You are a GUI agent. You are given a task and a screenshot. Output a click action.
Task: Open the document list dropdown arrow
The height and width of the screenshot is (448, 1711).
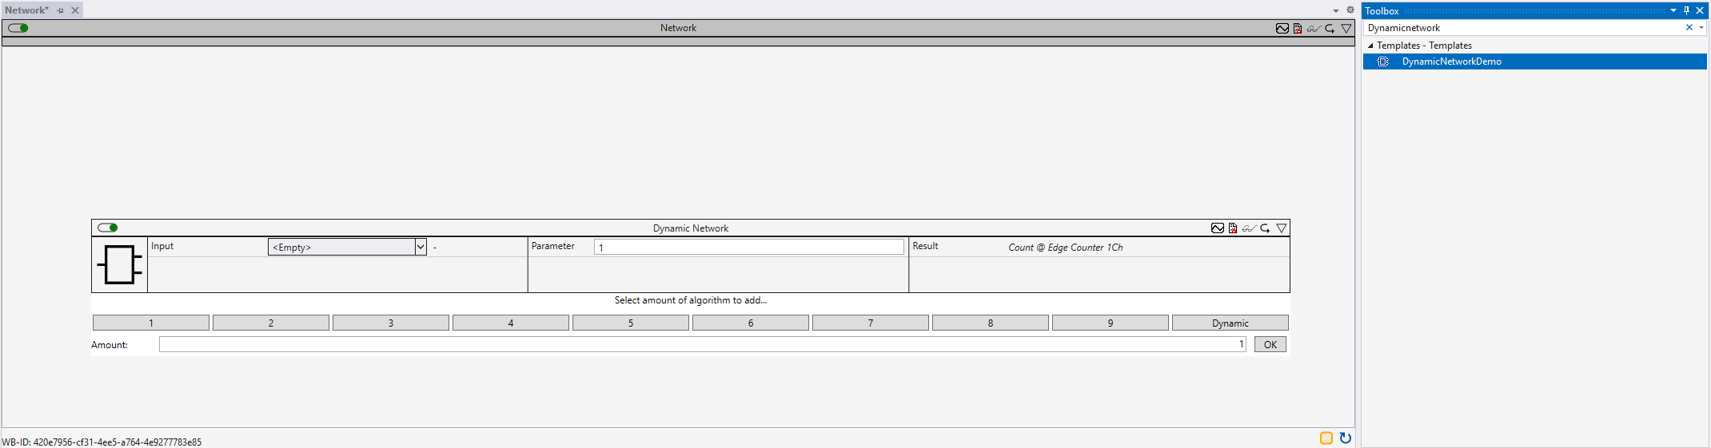(1336, 10)
